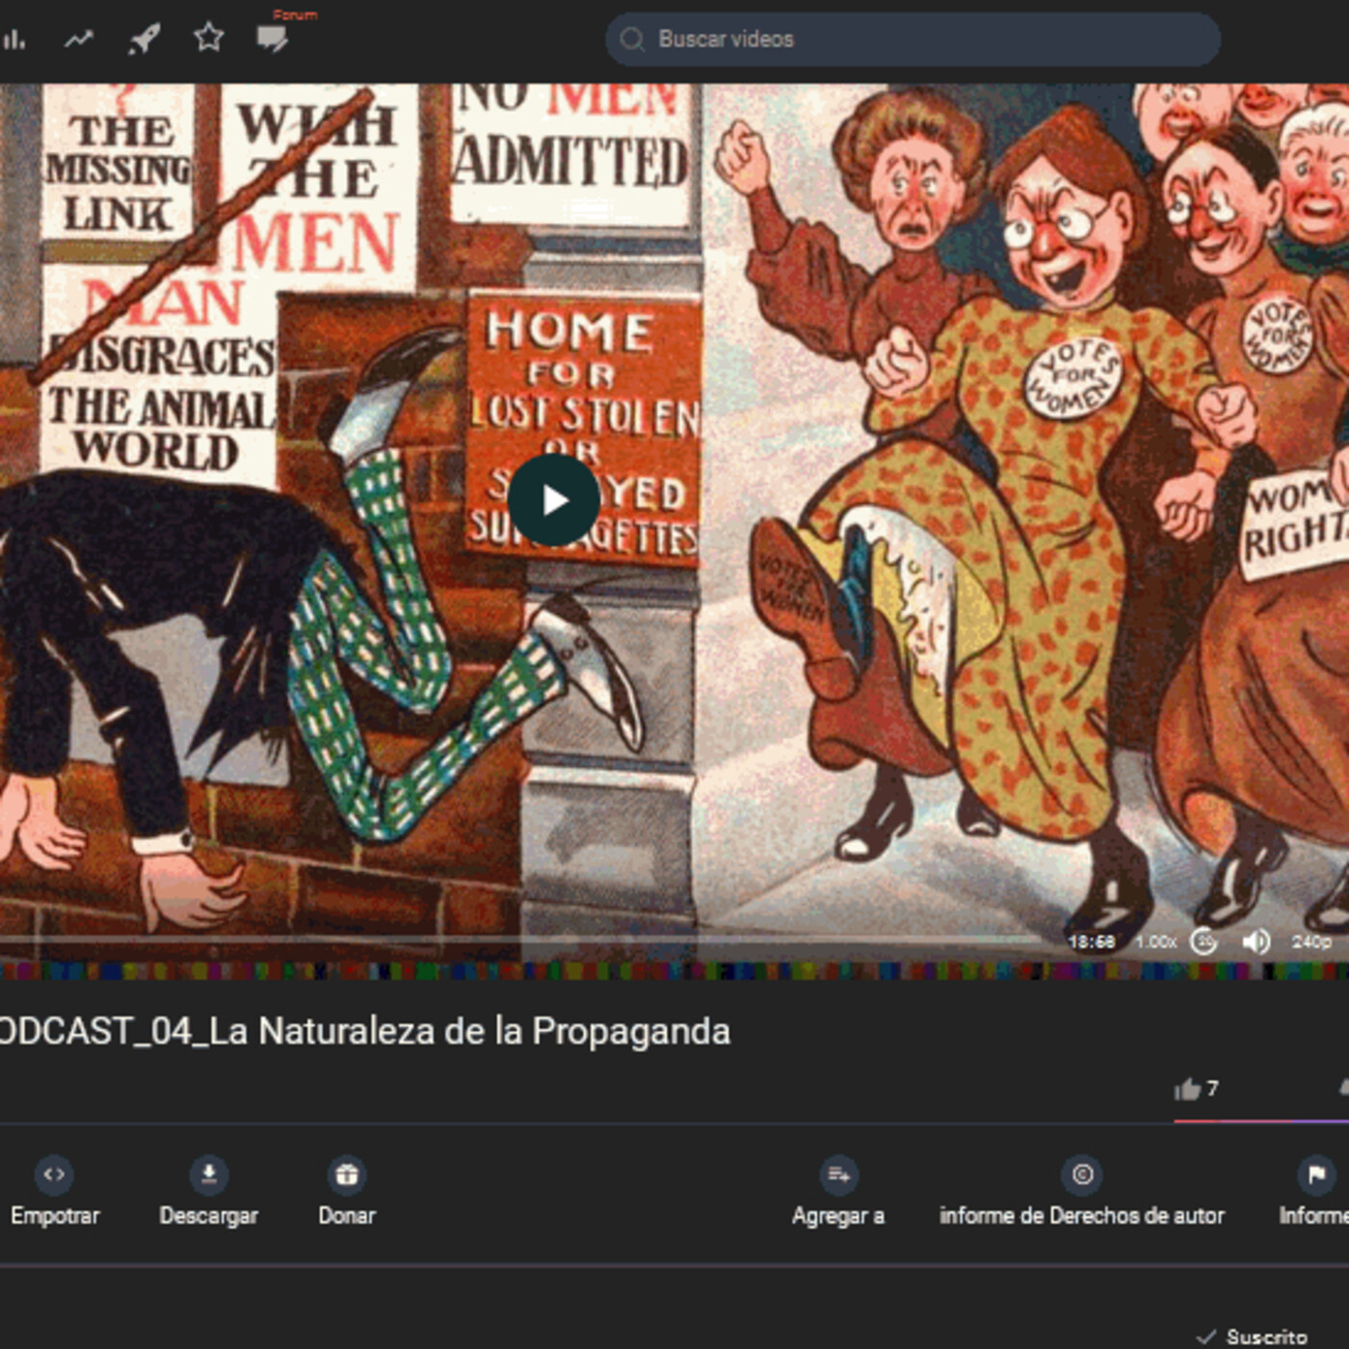
Task: Click the like count 7
Action: pos(1212,1089)
